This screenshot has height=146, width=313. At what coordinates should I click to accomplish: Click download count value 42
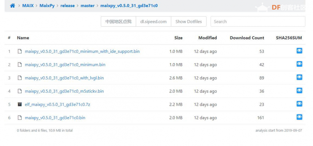[262, 65]
